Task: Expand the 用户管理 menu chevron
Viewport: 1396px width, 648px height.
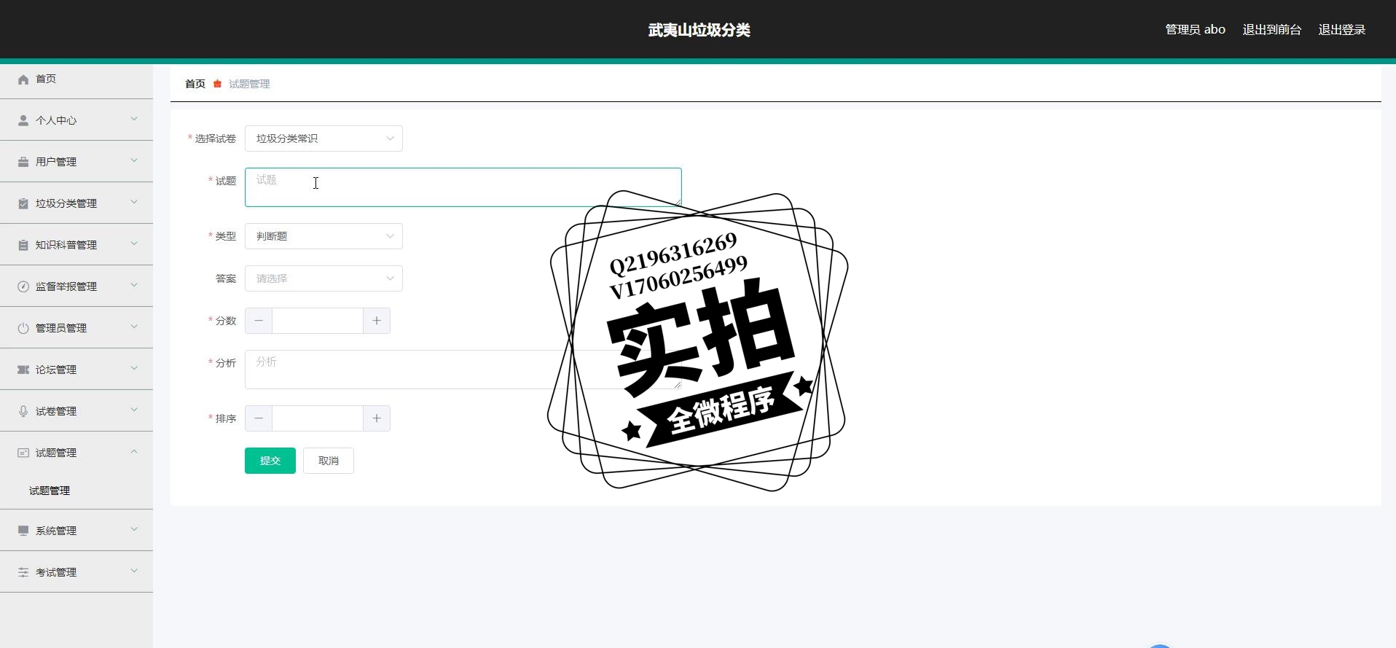Action: tap(134, 160)
